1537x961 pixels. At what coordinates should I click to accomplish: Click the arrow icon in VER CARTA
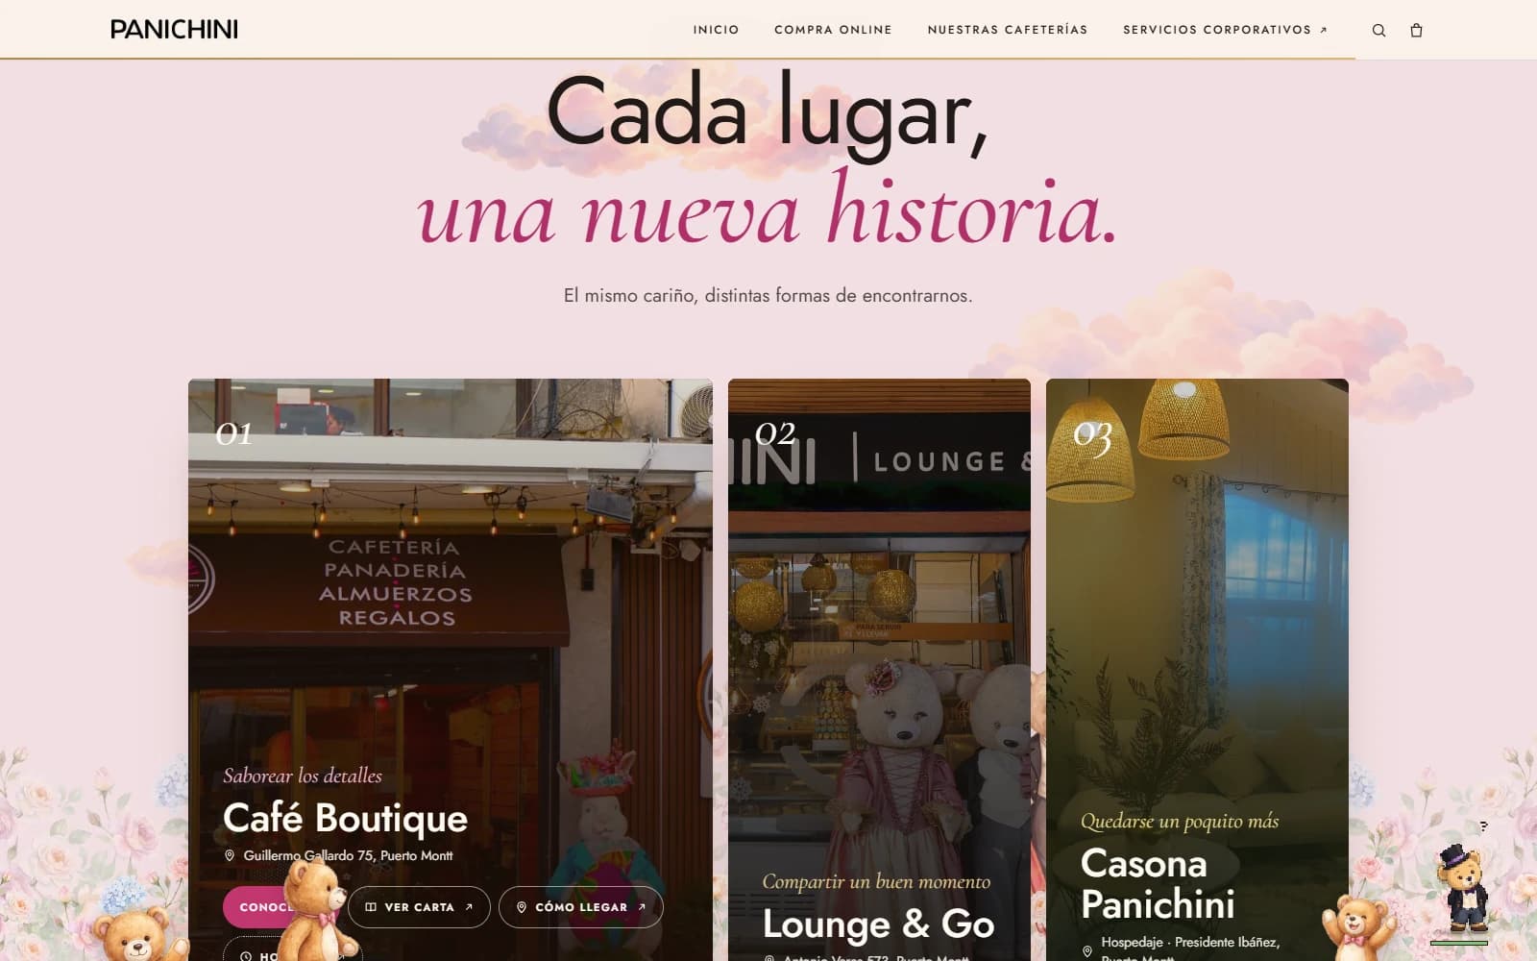tap(469, 907)
